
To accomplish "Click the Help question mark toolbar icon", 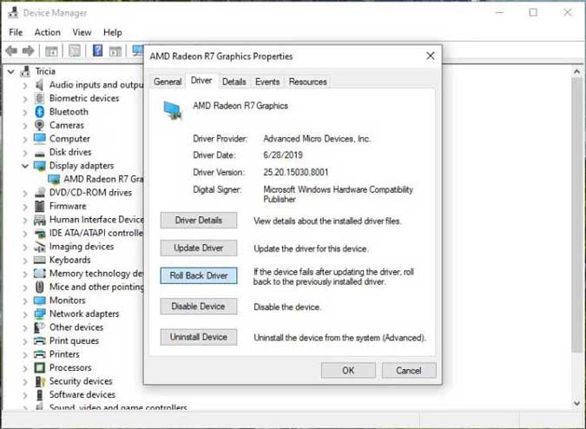I will 97,50.
